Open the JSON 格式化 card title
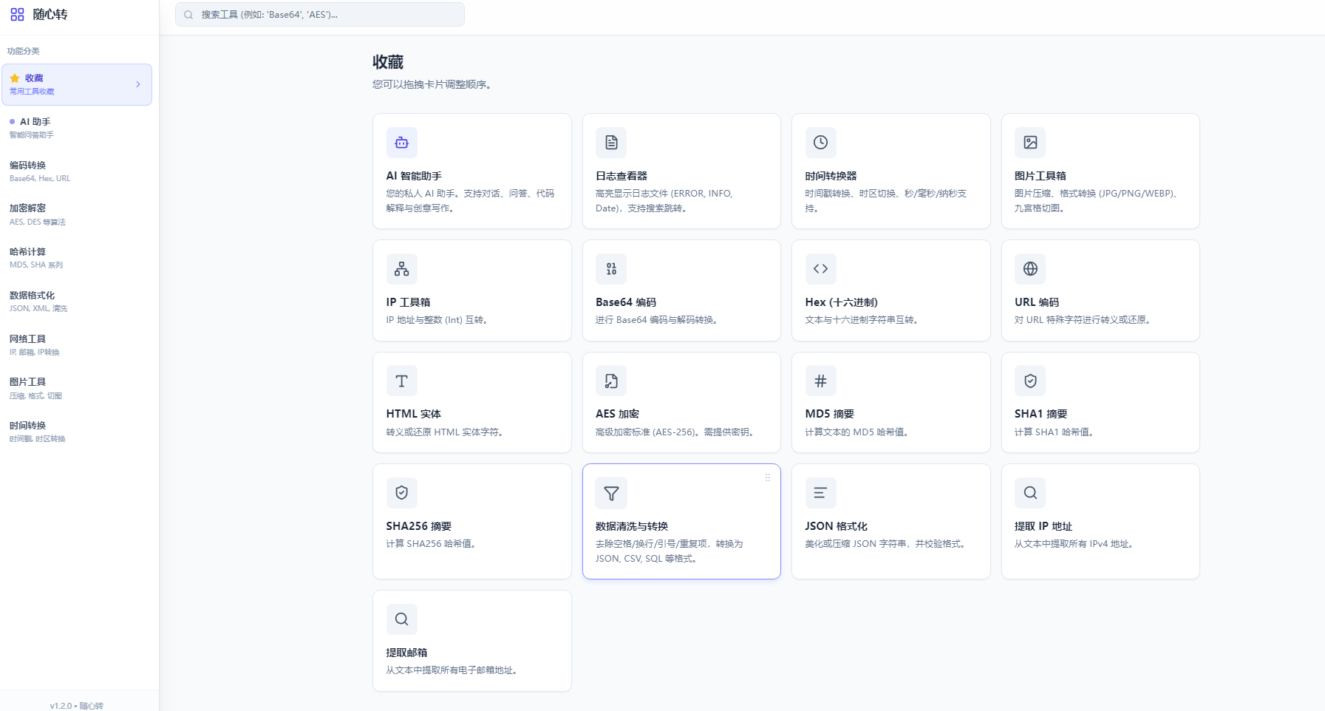The image size is (1325, 711). point(836,526)
